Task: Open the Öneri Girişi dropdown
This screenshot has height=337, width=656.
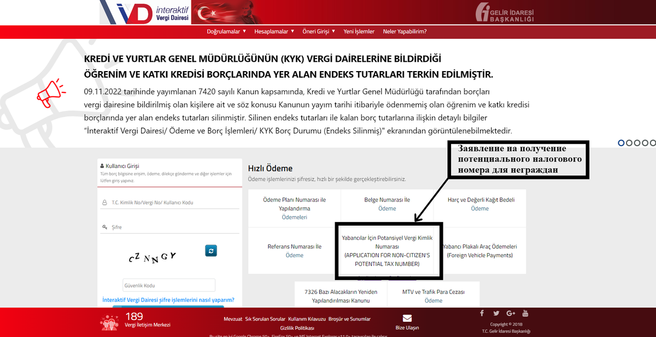Action: pyautogui.click(x=319, y=31)
